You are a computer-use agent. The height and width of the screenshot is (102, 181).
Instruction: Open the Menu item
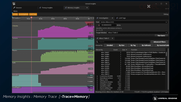click(16, 11)
